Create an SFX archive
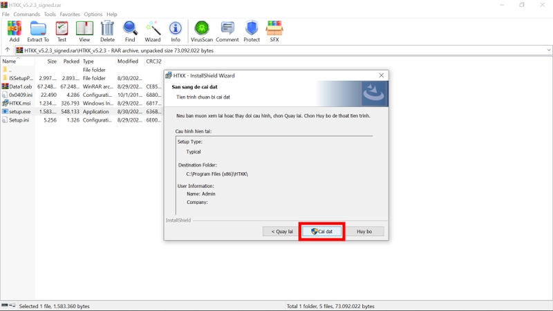The height and width of the screenshot is (311, 553). (274, 31)
